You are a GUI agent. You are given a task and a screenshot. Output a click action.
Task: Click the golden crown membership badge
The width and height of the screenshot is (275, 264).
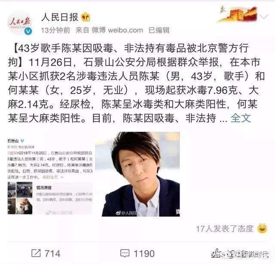click(x=86, y=17)
